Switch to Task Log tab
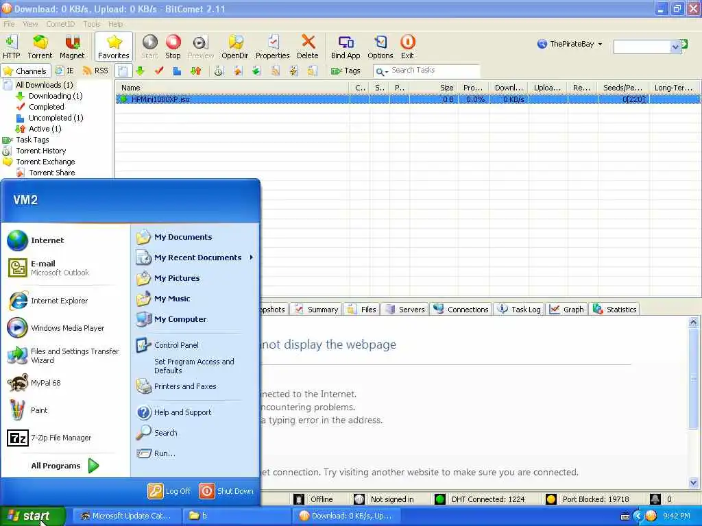Screen dimensions: 702x526 (x=520, y=309)
